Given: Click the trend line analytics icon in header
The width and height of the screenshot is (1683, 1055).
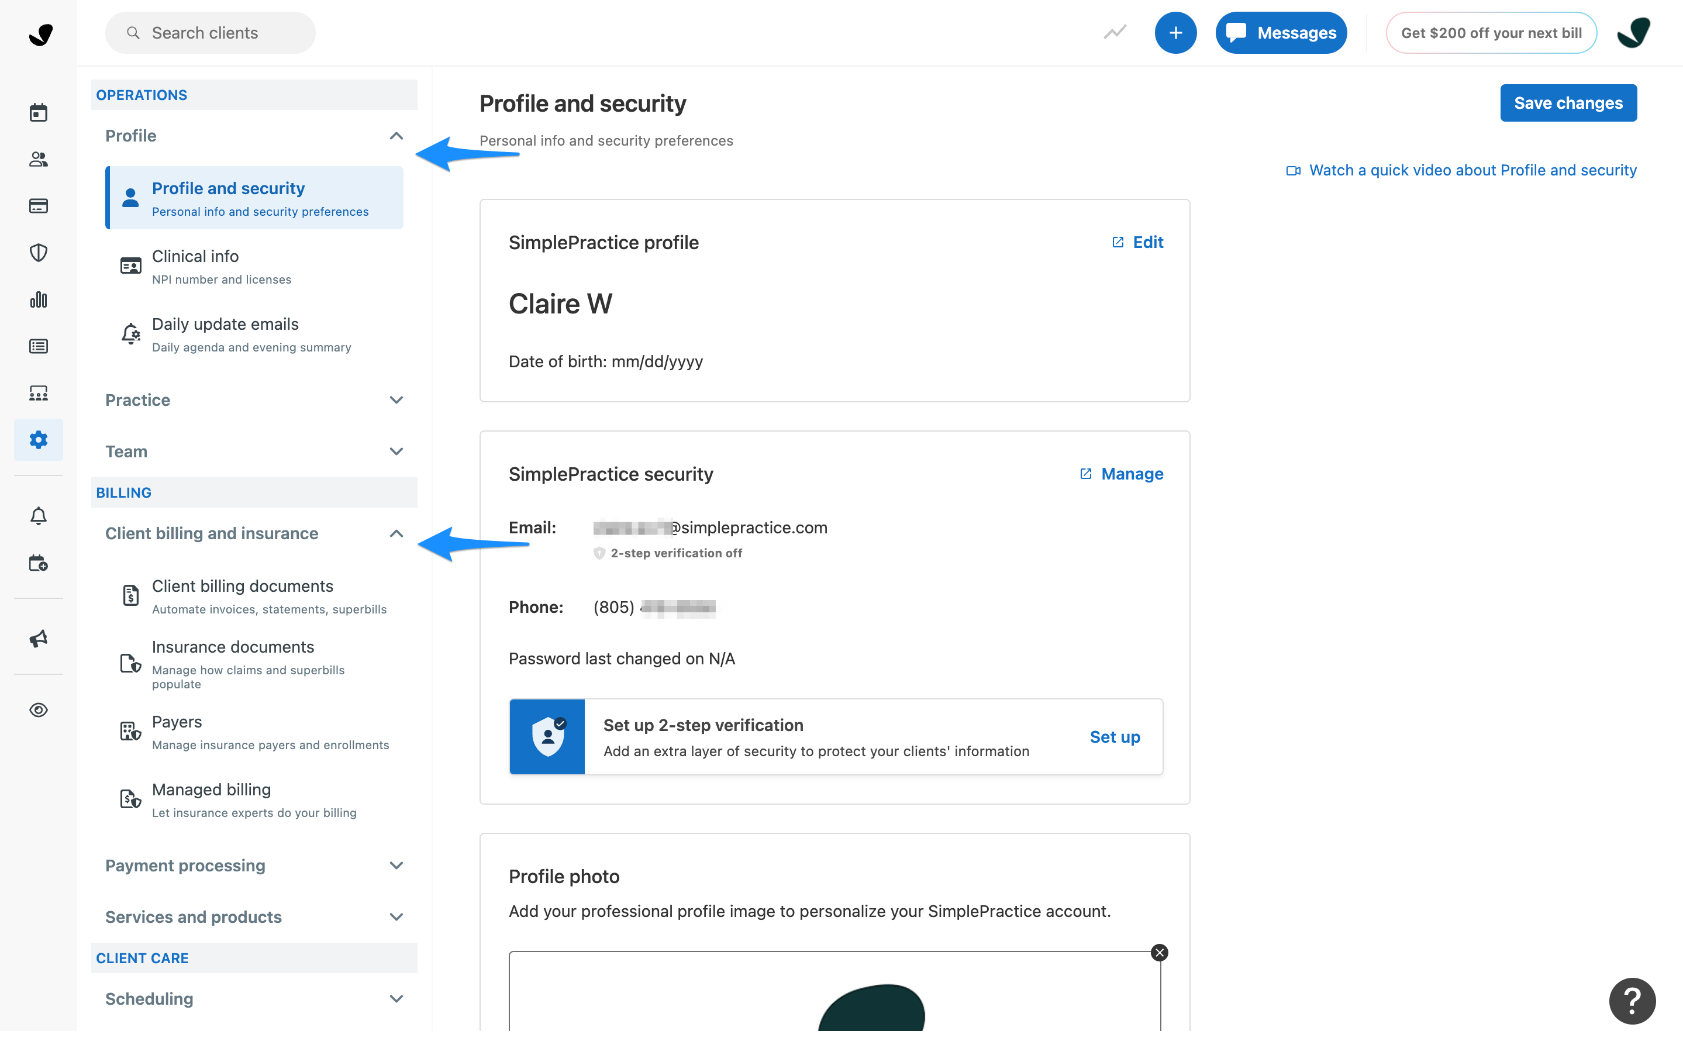Looking at the screenshot, I should [x=1115, y=32].
